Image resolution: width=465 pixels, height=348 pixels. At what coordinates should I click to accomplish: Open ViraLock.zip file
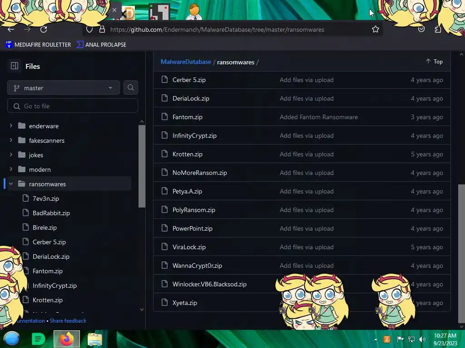coord(189,247)
